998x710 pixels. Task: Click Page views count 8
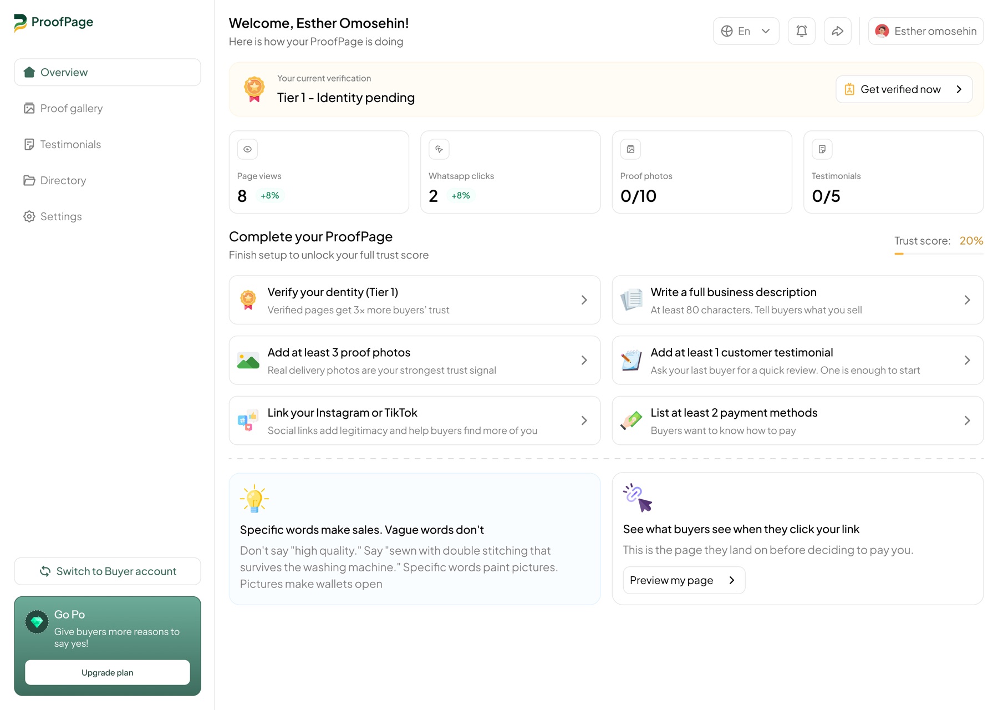(x=242, y=196)
